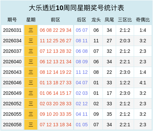Select front numbers 06 12 13 21 34

click(x=56, y=62)
